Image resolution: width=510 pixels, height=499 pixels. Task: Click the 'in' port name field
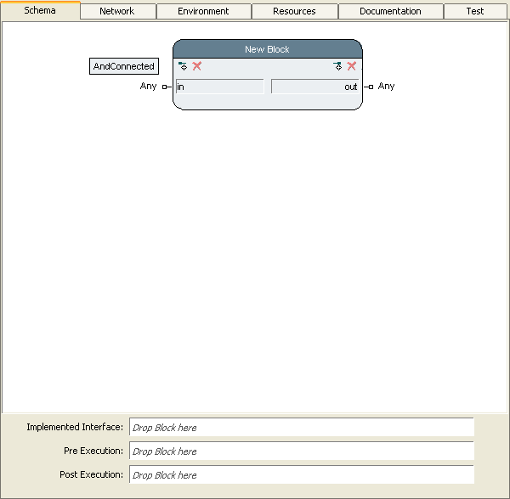(x=219, y=87)
